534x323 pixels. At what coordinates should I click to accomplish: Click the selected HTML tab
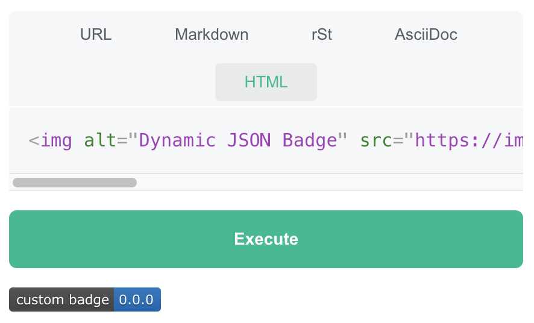(x=266, y=82)
